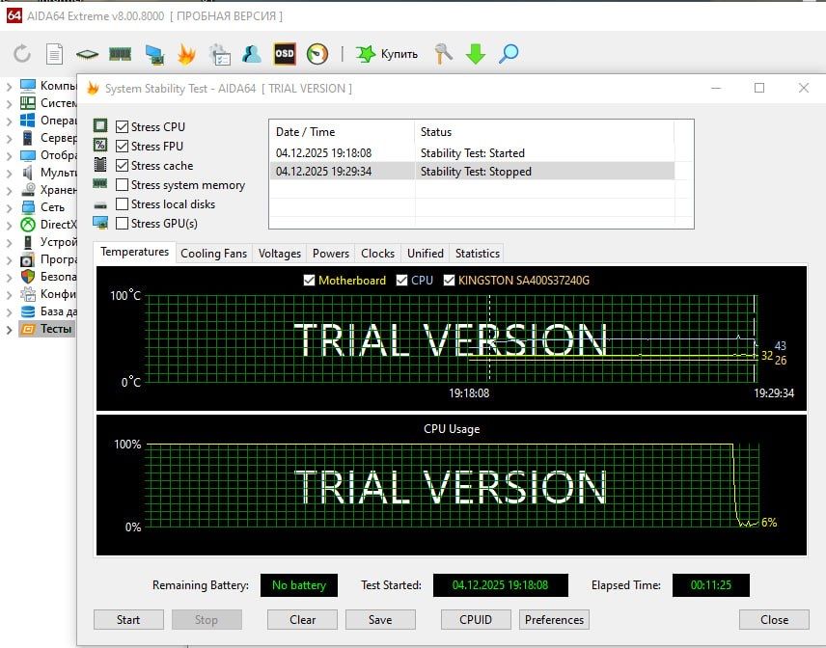The width and height of the screenshot is (826, 648).
Task: Click the magnifier search toolbar icon
Action: click(509, 54)
